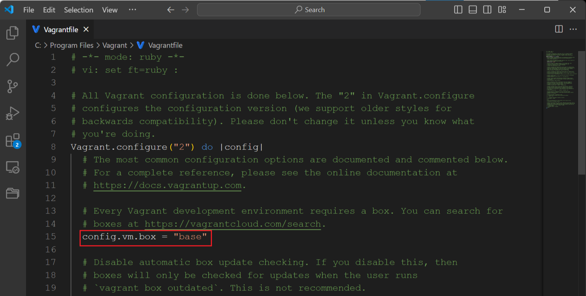Expand the hidden menus ellipsis
This screenshot has width=586, height=296.
[132, 10]
